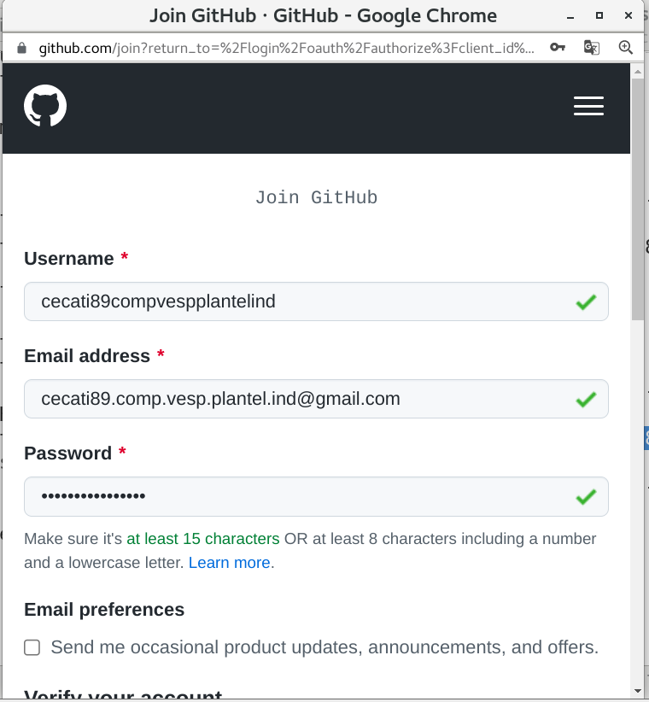The image size is (649, 702).
Task: Focus the Password input field
Action: (x=299, y=496)
